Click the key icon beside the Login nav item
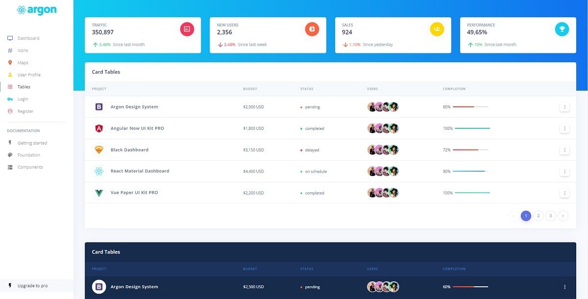 pyautogui.click(x=11, y=99)
